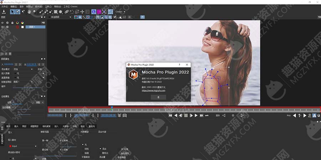Click the 运动模糊 button
The height and width of the screenshot is (160, 321).
[6, 107]
